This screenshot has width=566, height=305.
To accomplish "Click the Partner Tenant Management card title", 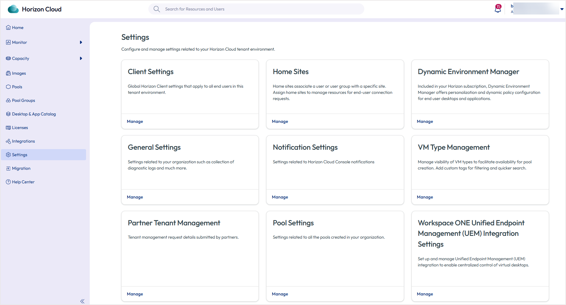I will pyautogui.click(x=174, y=223).
